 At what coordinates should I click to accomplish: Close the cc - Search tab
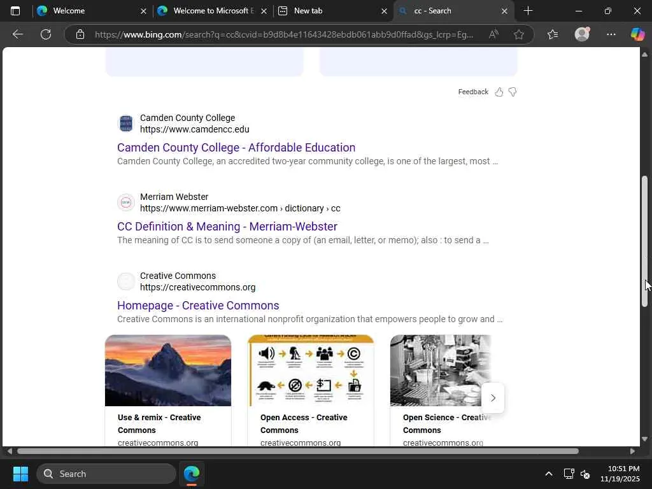(504, 11)
